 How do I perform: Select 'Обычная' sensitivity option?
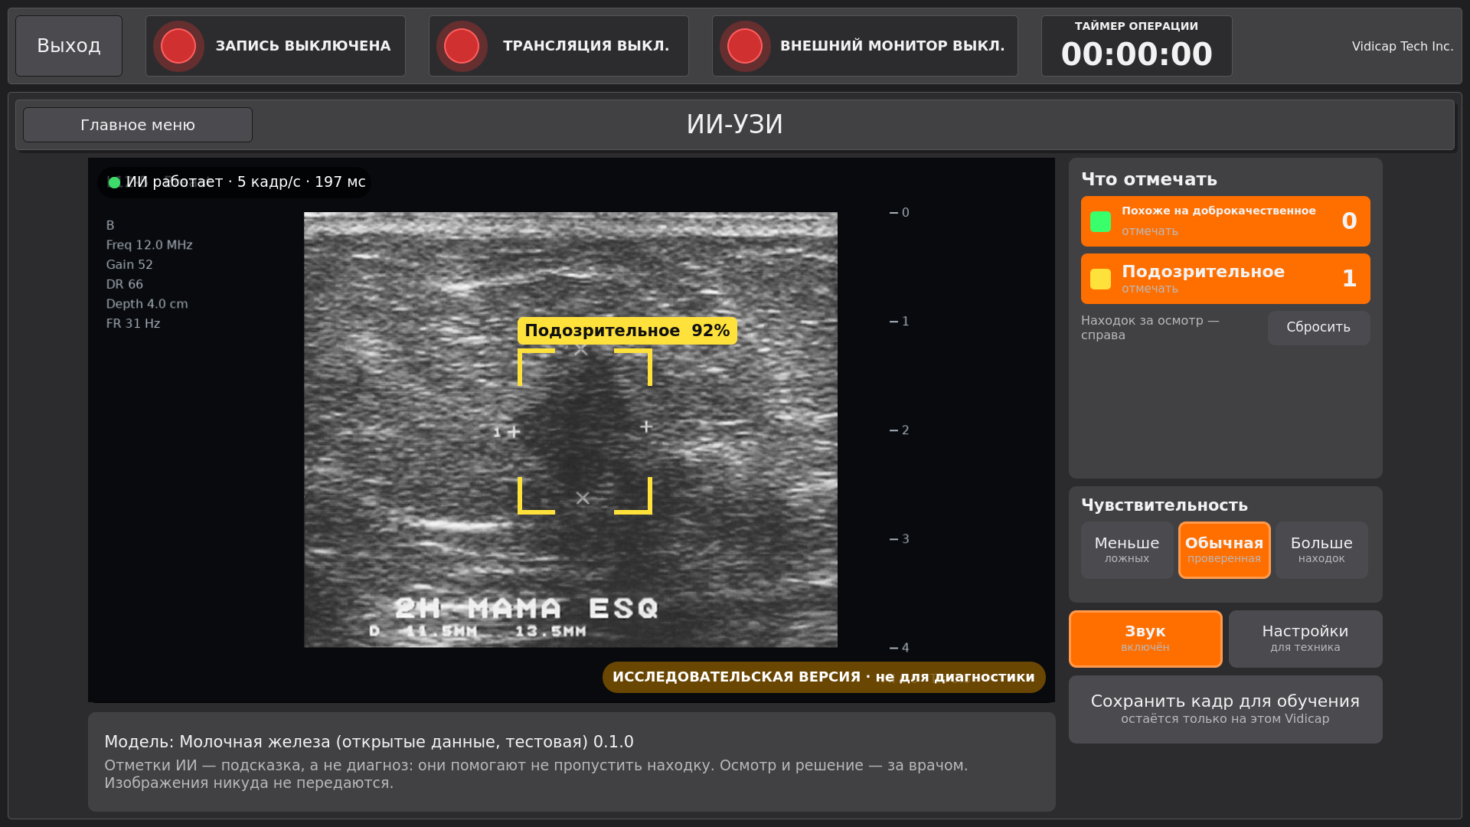point(1224,550)
